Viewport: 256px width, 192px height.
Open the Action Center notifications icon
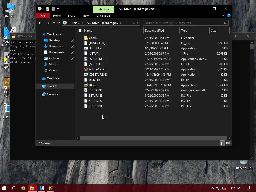pos(248,188)
